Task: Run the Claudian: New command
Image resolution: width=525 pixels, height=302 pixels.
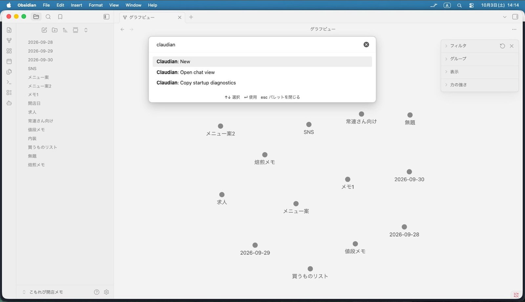Action: (262, 61)
